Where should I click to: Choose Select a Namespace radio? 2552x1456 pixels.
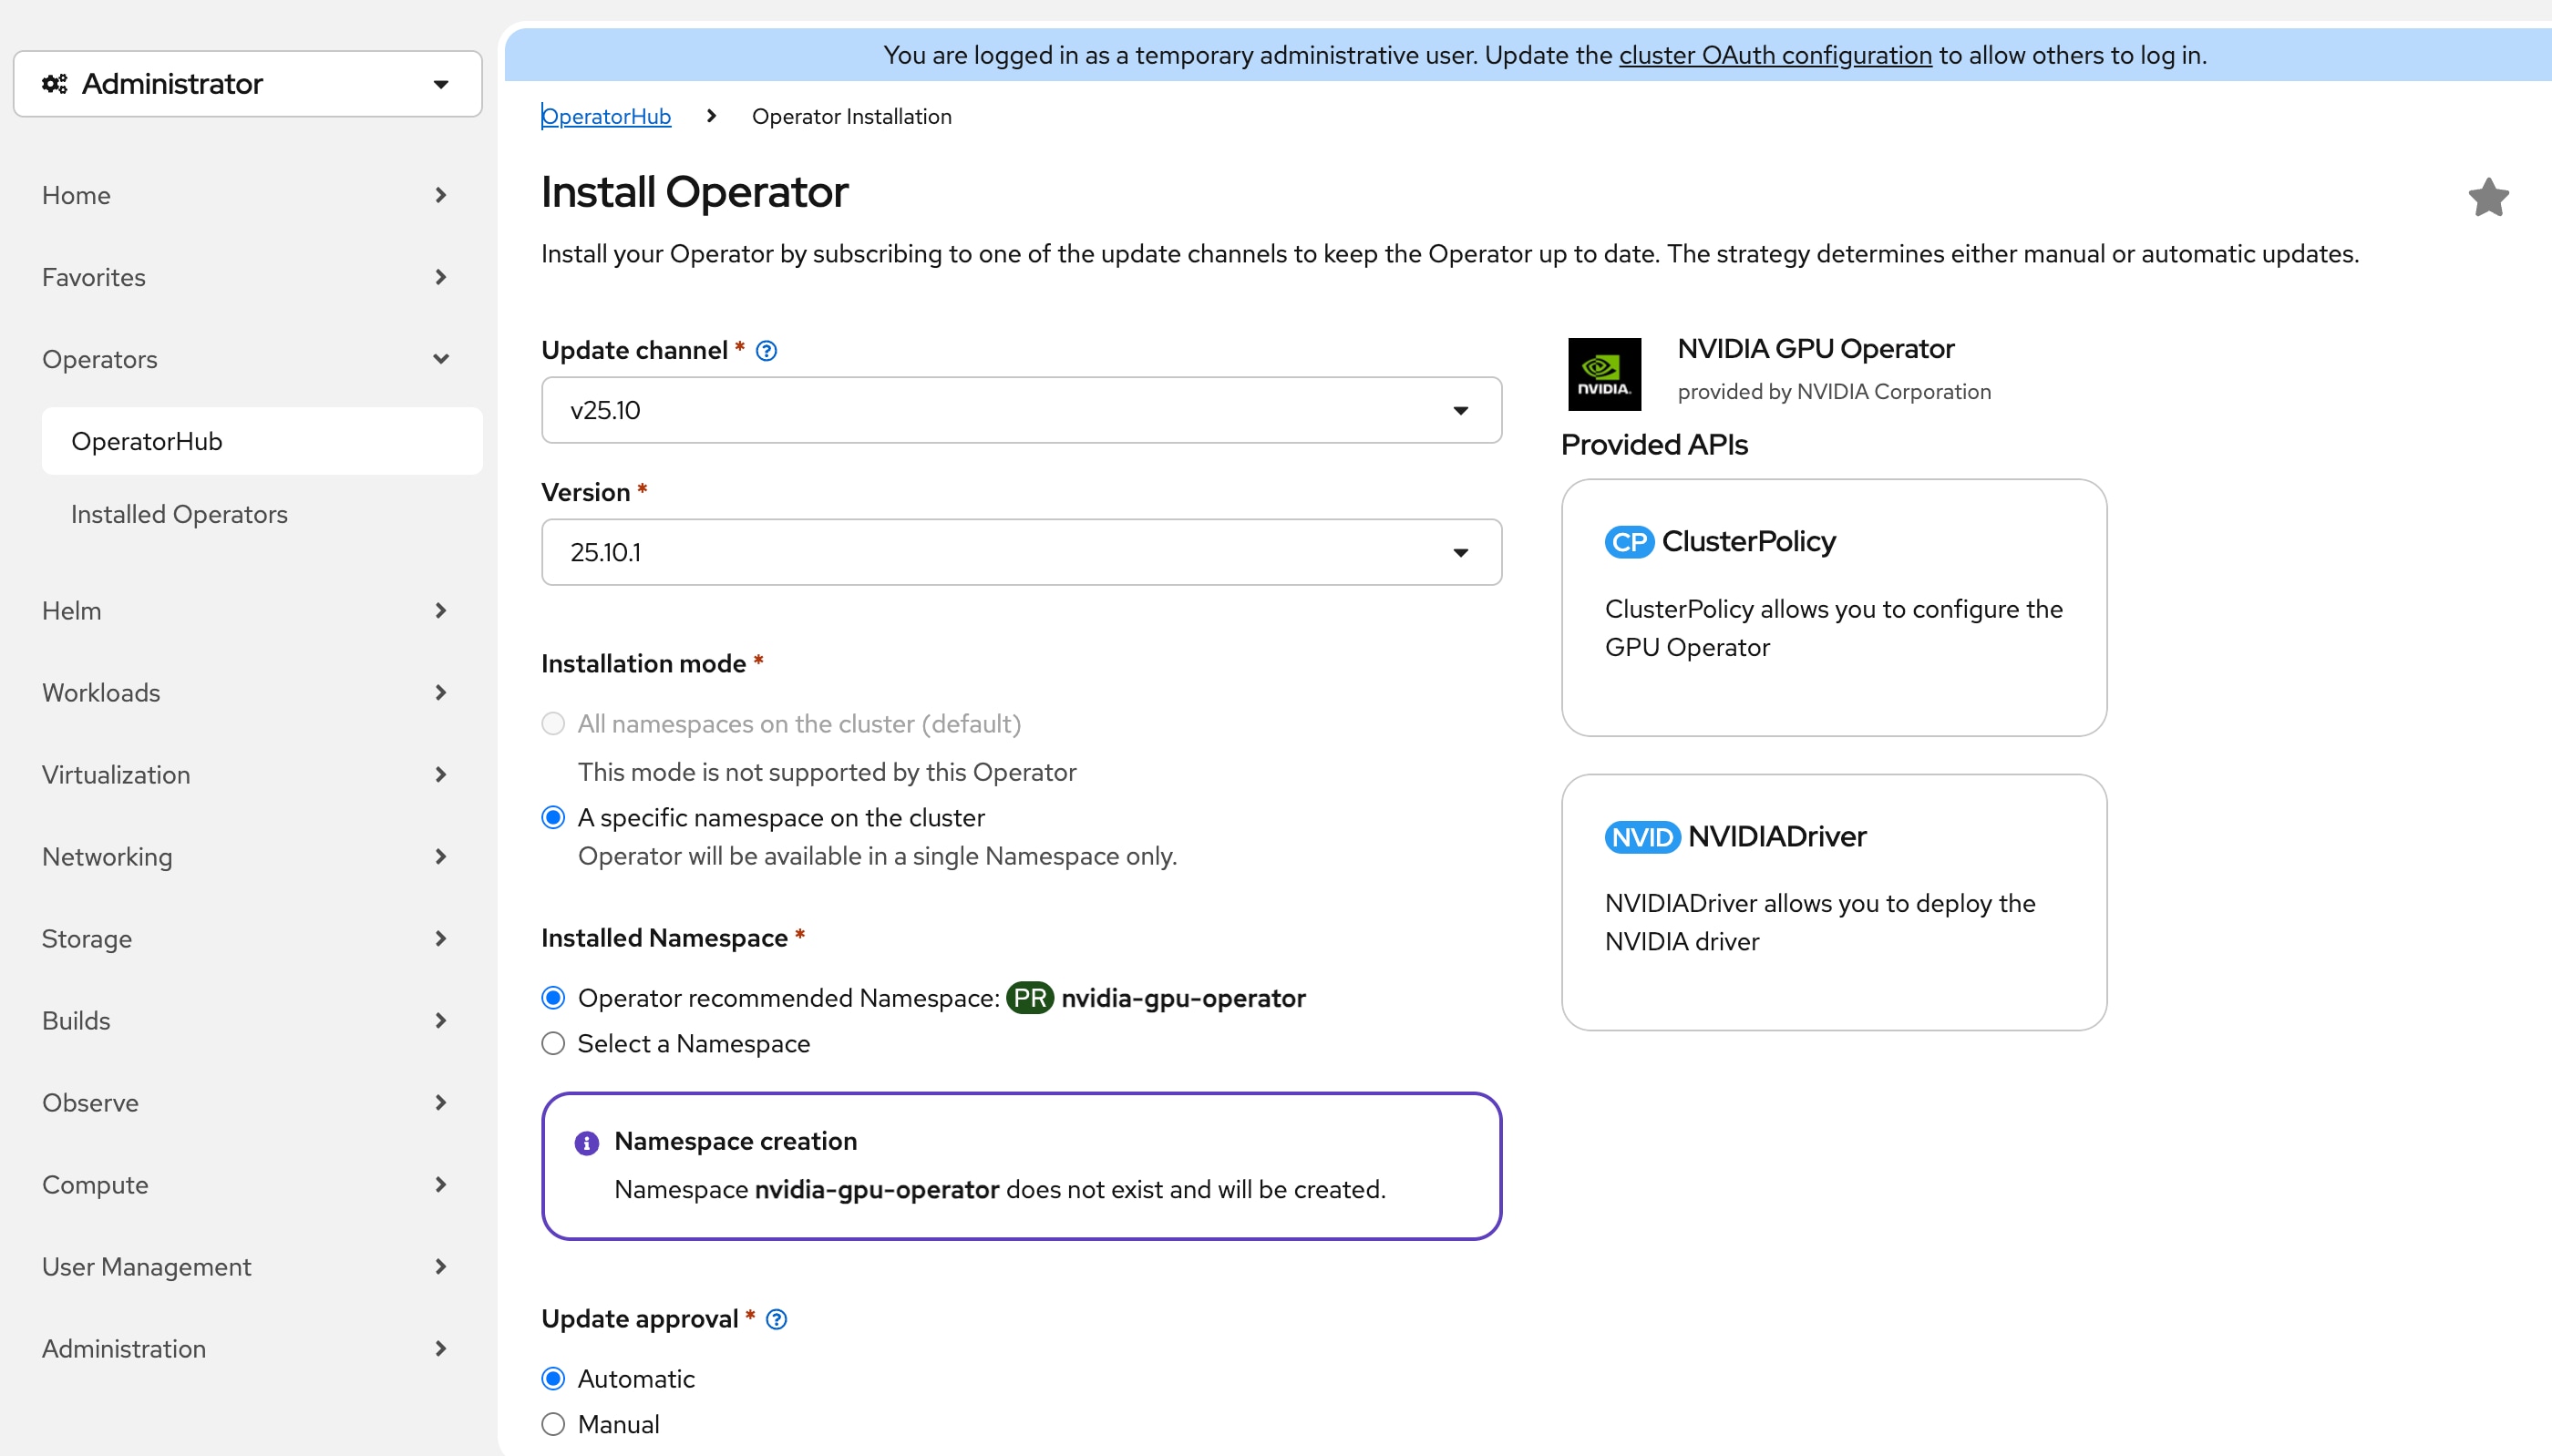[553, 1044]
